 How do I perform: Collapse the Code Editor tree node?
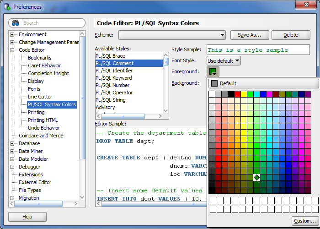click(12, 50)
